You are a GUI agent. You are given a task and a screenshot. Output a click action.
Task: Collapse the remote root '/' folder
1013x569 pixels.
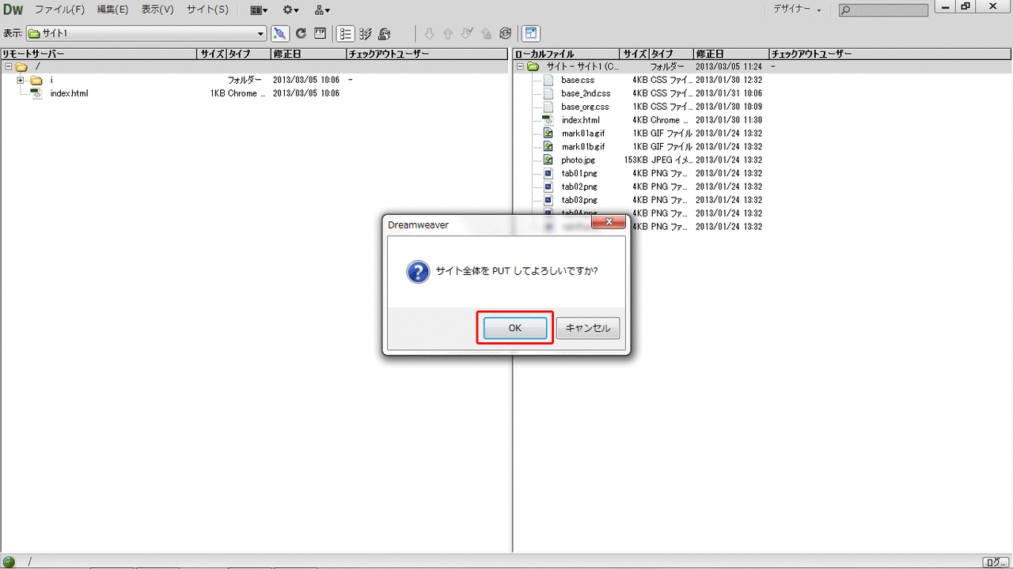pos(8,66)
